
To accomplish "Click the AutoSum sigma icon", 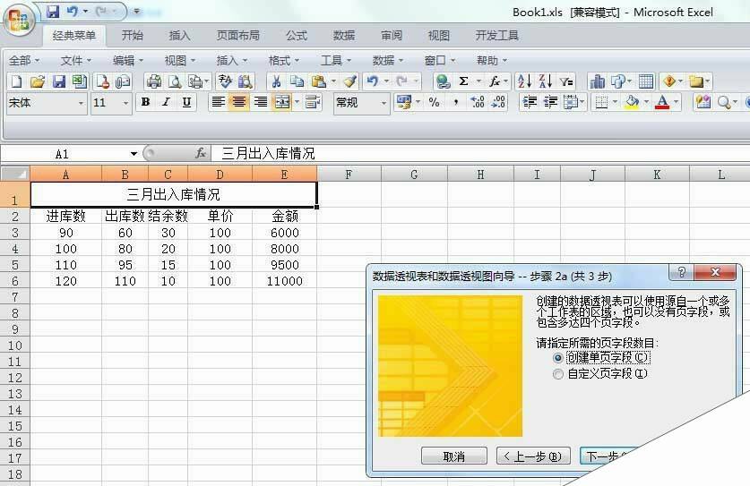I will point(464,81).
